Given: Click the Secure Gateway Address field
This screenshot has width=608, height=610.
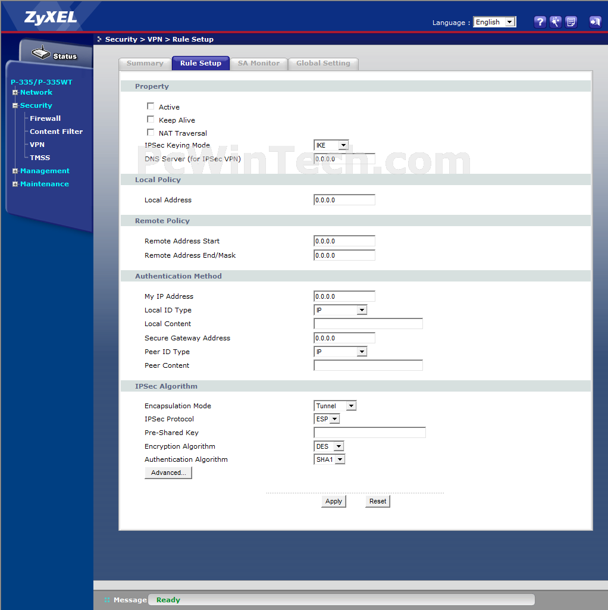Looking at the screenshot, I should click(344, 338).
